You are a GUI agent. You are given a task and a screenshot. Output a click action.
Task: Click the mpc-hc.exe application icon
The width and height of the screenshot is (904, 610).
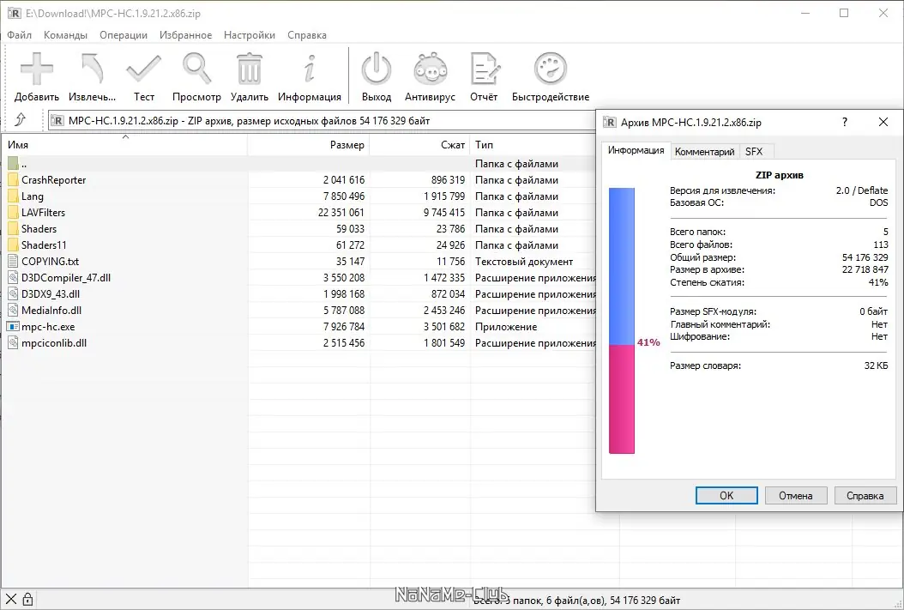[x=13, y=326]
